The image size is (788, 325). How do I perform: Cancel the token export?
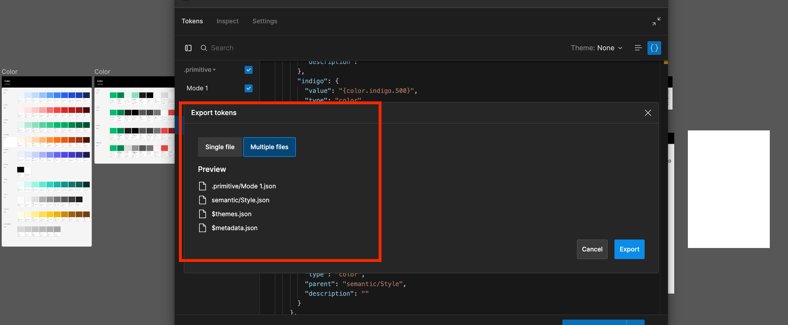pos(592,249)
